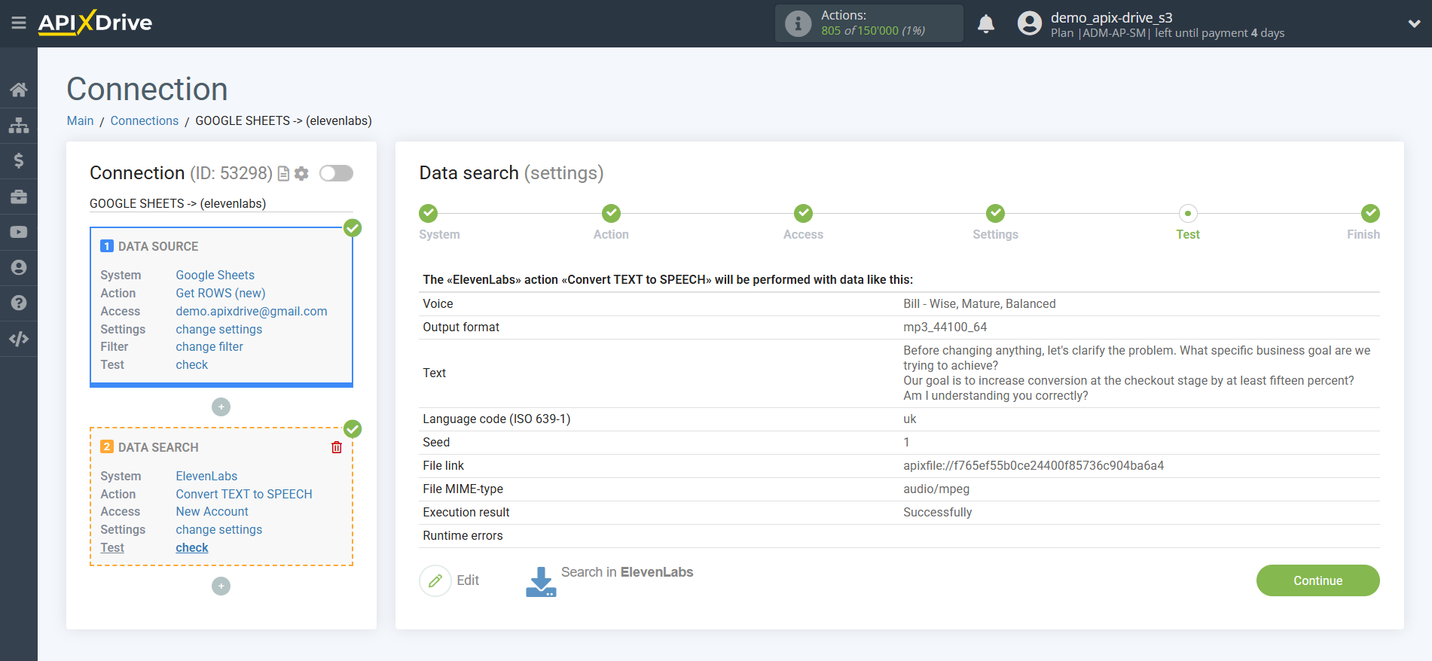
Task: Select the File MIME-type value audio/mpeg
Action: 936,489
